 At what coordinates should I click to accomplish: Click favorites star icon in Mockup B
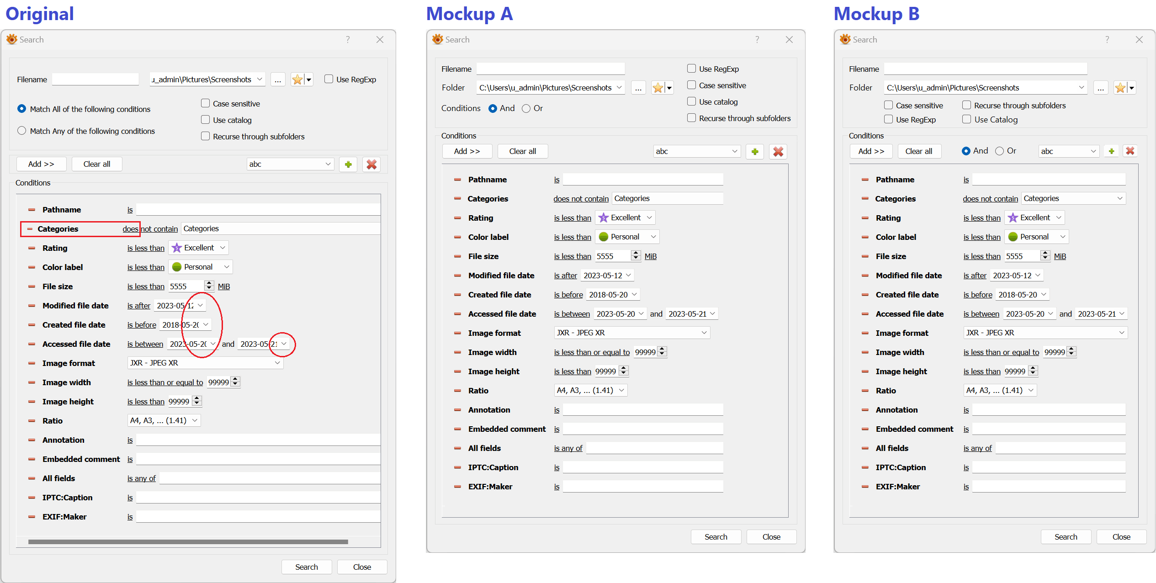coord(1120,88)
